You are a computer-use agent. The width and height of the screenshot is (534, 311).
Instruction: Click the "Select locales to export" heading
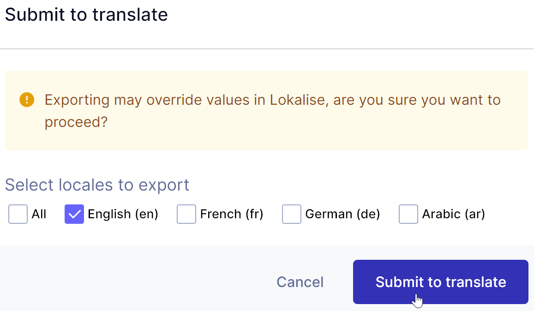[x=97, y=185]
